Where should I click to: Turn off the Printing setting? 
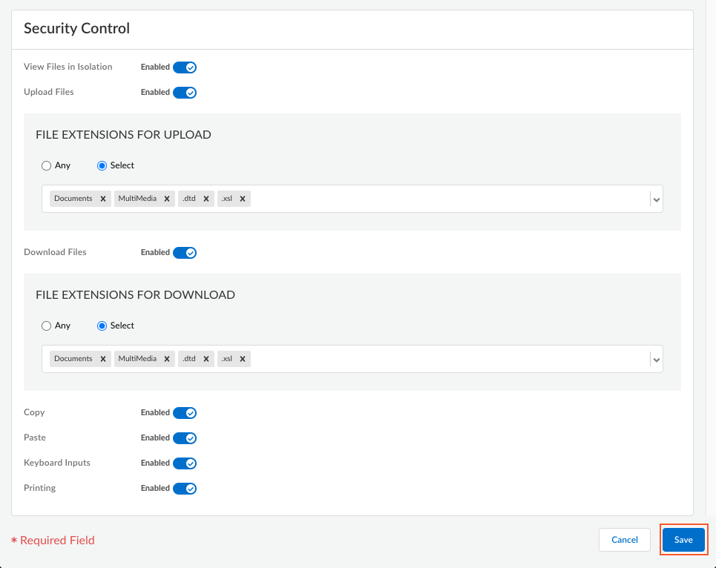point(186,488)
